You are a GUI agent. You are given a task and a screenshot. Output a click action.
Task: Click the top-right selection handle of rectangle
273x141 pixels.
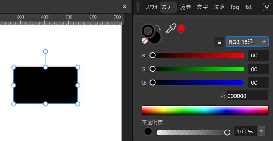tap(78, 67)
